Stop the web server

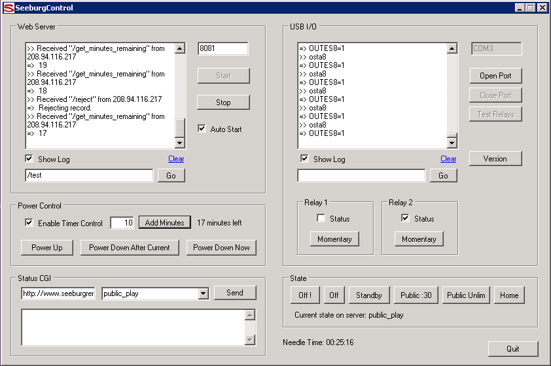click(x=224, y=103)
